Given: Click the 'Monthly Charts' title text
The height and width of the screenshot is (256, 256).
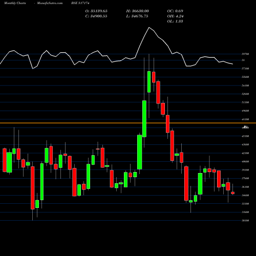Looking at the screenshot, I should point(15,3).
